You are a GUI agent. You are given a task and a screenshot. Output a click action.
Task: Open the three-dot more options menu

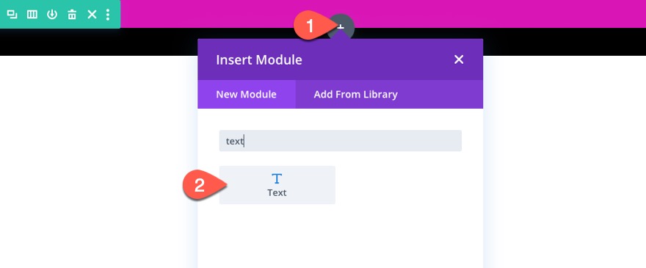point(108,15)
